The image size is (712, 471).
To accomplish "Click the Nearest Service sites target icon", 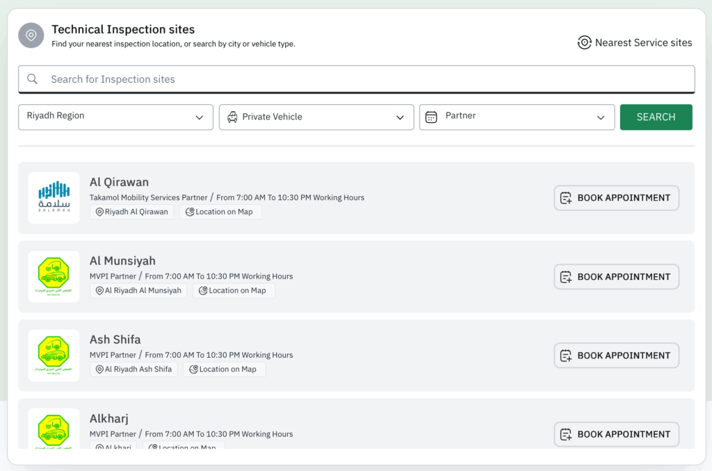I will tap(585, 43).
